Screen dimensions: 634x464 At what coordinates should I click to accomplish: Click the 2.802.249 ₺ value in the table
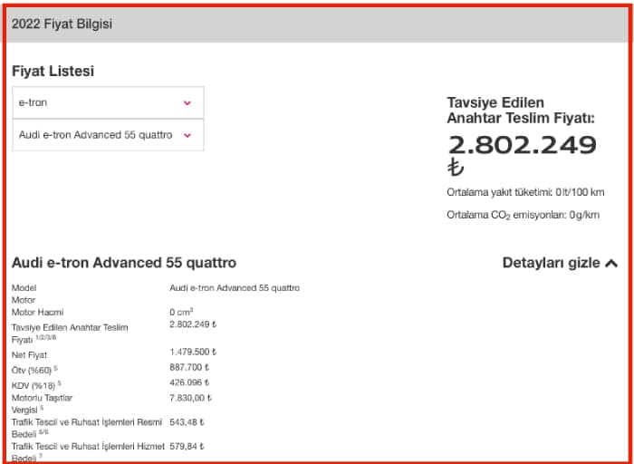193,324
